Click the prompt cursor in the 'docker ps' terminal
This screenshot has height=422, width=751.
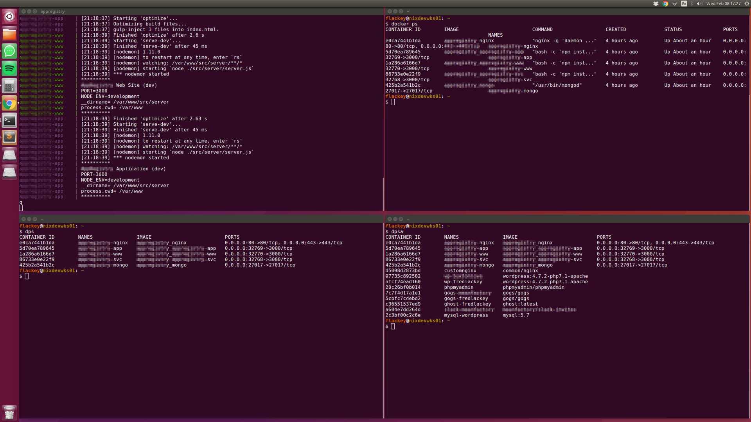coord(393,102)
